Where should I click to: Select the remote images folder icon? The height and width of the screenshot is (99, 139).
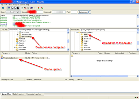coord(82,41)
